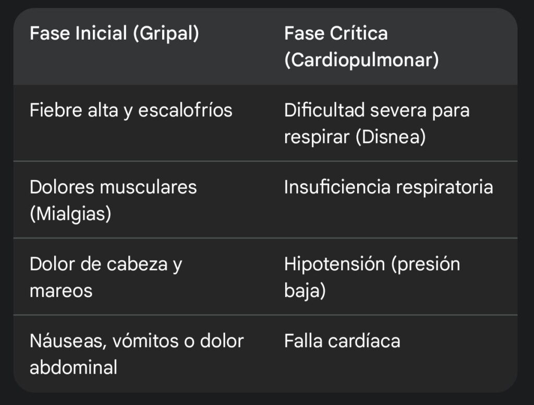Click the word 'Disnea' in parentheses
This screenshot has height=405, width=534.
pyautogui.click(x=391, y=137)
